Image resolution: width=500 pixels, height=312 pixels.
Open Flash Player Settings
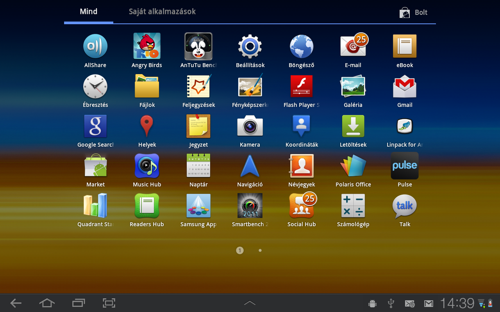pyautogui.click(x=302, y=86)
